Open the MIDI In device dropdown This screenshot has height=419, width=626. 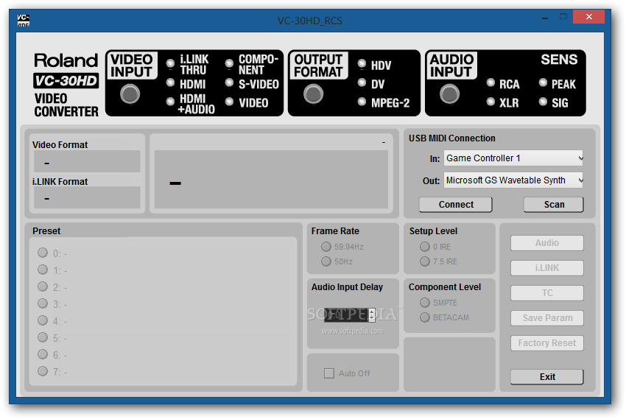click(x=513, y=158)
